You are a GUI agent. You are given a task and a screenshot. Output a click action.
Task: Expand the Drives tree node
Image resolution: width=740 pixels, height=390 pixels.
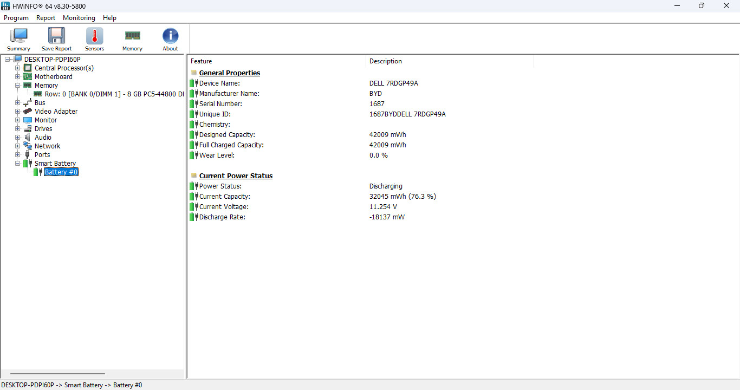tap(18, 129)
